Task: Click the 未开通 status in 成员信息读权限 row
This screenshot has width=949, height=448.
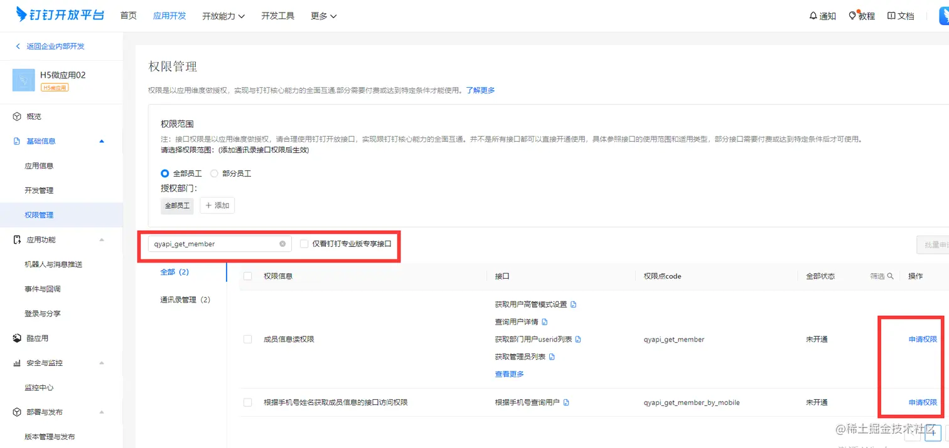Action: [817, 339]
